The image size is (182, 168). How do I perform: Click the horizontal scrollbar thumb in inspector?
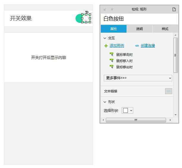click(x=136, y=120)
